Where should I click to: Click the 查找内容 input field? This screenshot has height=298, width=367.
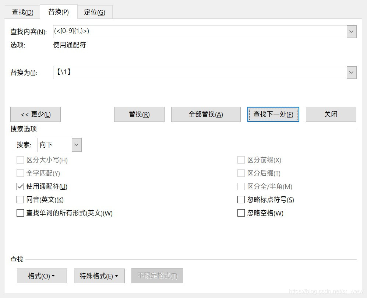coord(200,32)
